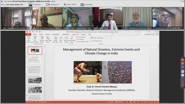Toggle the Use Timings checkbox

coord(77,39)
